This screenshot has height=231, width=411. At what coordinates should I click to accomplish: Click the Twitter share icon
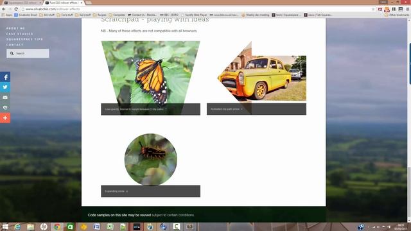(5, 87)
